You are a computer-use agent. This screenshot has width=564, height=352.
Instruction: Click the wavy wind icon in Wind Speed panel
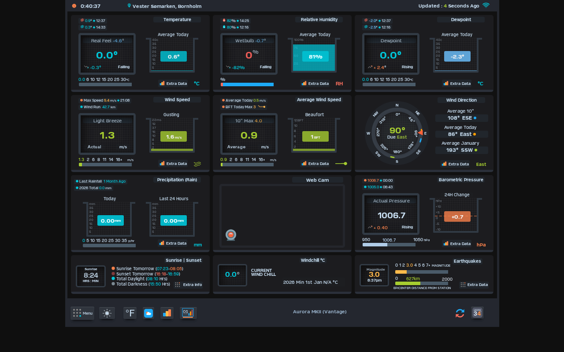coord(197,164)
